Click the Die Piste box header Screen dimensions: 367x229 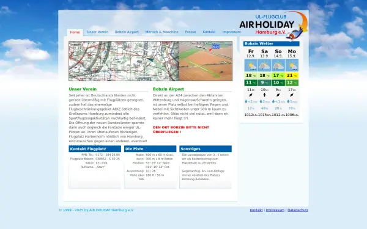[150, 149]
